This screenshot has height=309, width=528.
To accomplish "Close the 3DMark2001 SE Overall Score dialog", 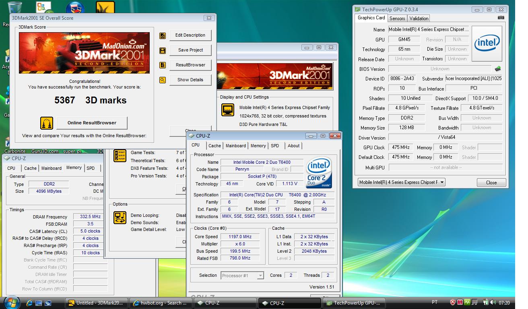I will [x=209, y=18].
